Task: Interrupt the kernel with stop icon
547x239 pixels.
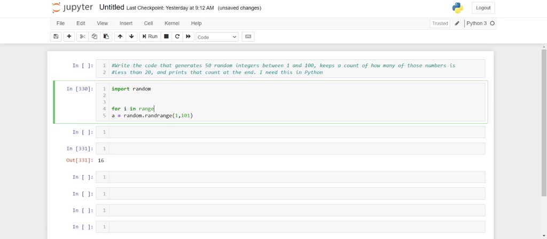Action: click(167, 37)
